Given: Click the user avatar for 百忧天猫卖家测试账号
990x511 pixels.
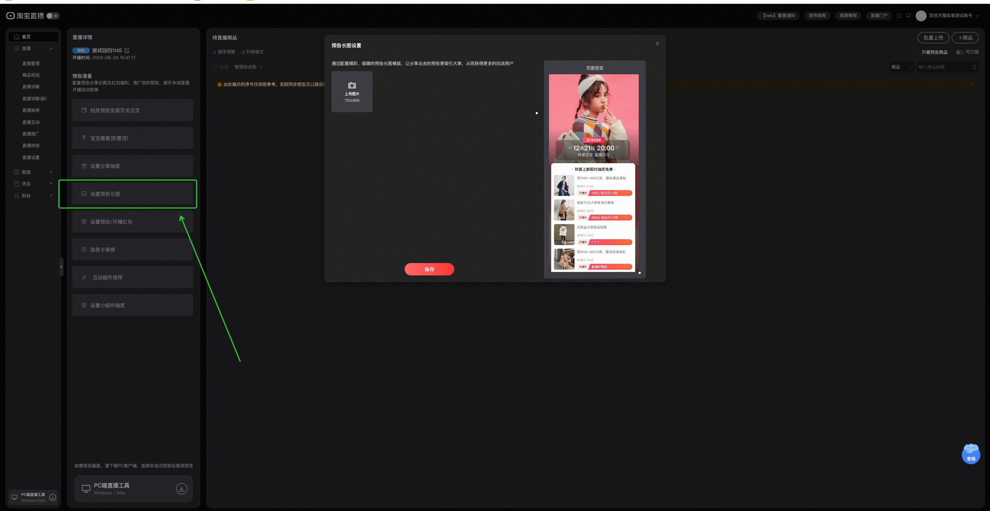Looking at the screenshot, I should point(921,15).
